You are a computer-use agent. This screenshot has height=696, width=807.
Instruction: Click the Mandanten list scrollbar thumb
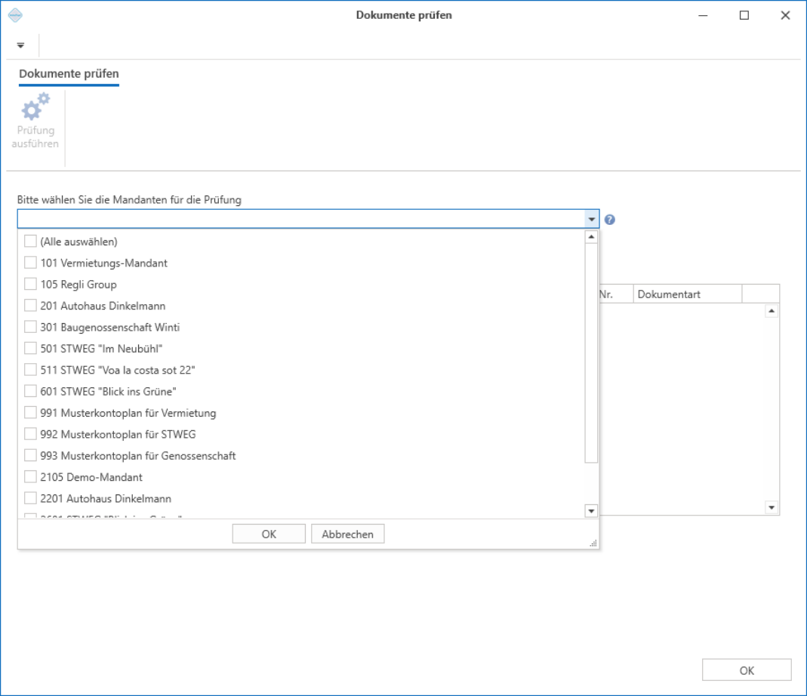[x=591, y=353]
